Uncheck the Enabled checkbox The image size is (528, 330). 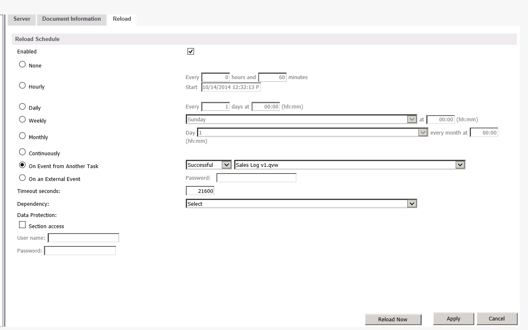click(191, 51)
